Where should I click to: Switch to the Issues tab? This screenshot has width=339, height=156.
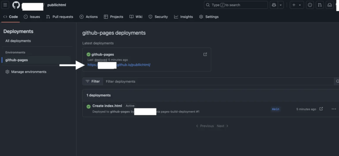tap(32, 17)
